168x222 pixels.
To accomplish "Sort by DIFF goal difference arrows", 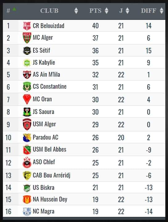I will pos(162,11).
